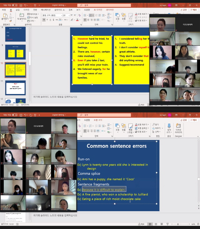Start 받아쓰기 dictation microphone icon
This screenshot has height=229, width=200.
pos(169,127)
